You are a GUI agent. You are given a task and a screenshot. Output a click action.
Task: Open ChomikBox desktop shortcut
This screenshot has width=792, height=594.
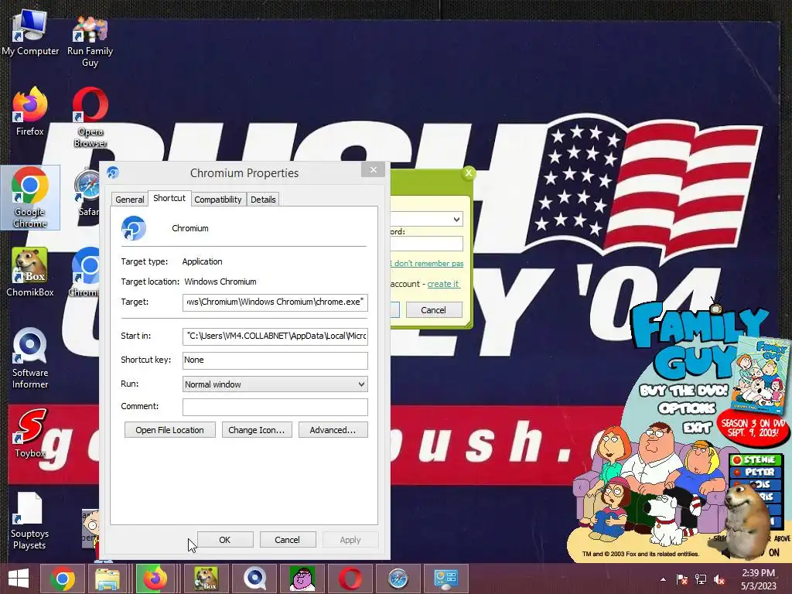click(x=30, y=271)
